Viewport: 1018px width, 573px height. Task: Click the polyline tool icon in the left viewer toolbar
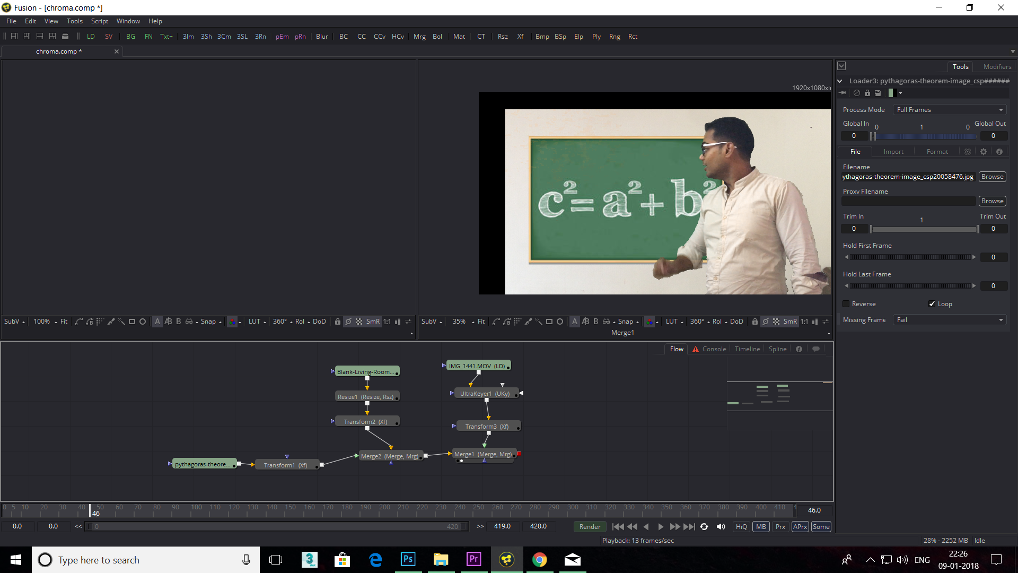point(78,322)
